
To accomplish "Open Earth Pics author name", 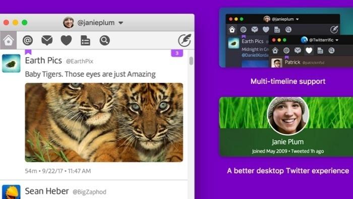I will [43, 61].
